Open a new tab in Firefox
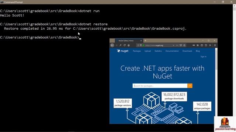Image resolution: width=236 pixels, height=132 pixels. coord(145,41)
